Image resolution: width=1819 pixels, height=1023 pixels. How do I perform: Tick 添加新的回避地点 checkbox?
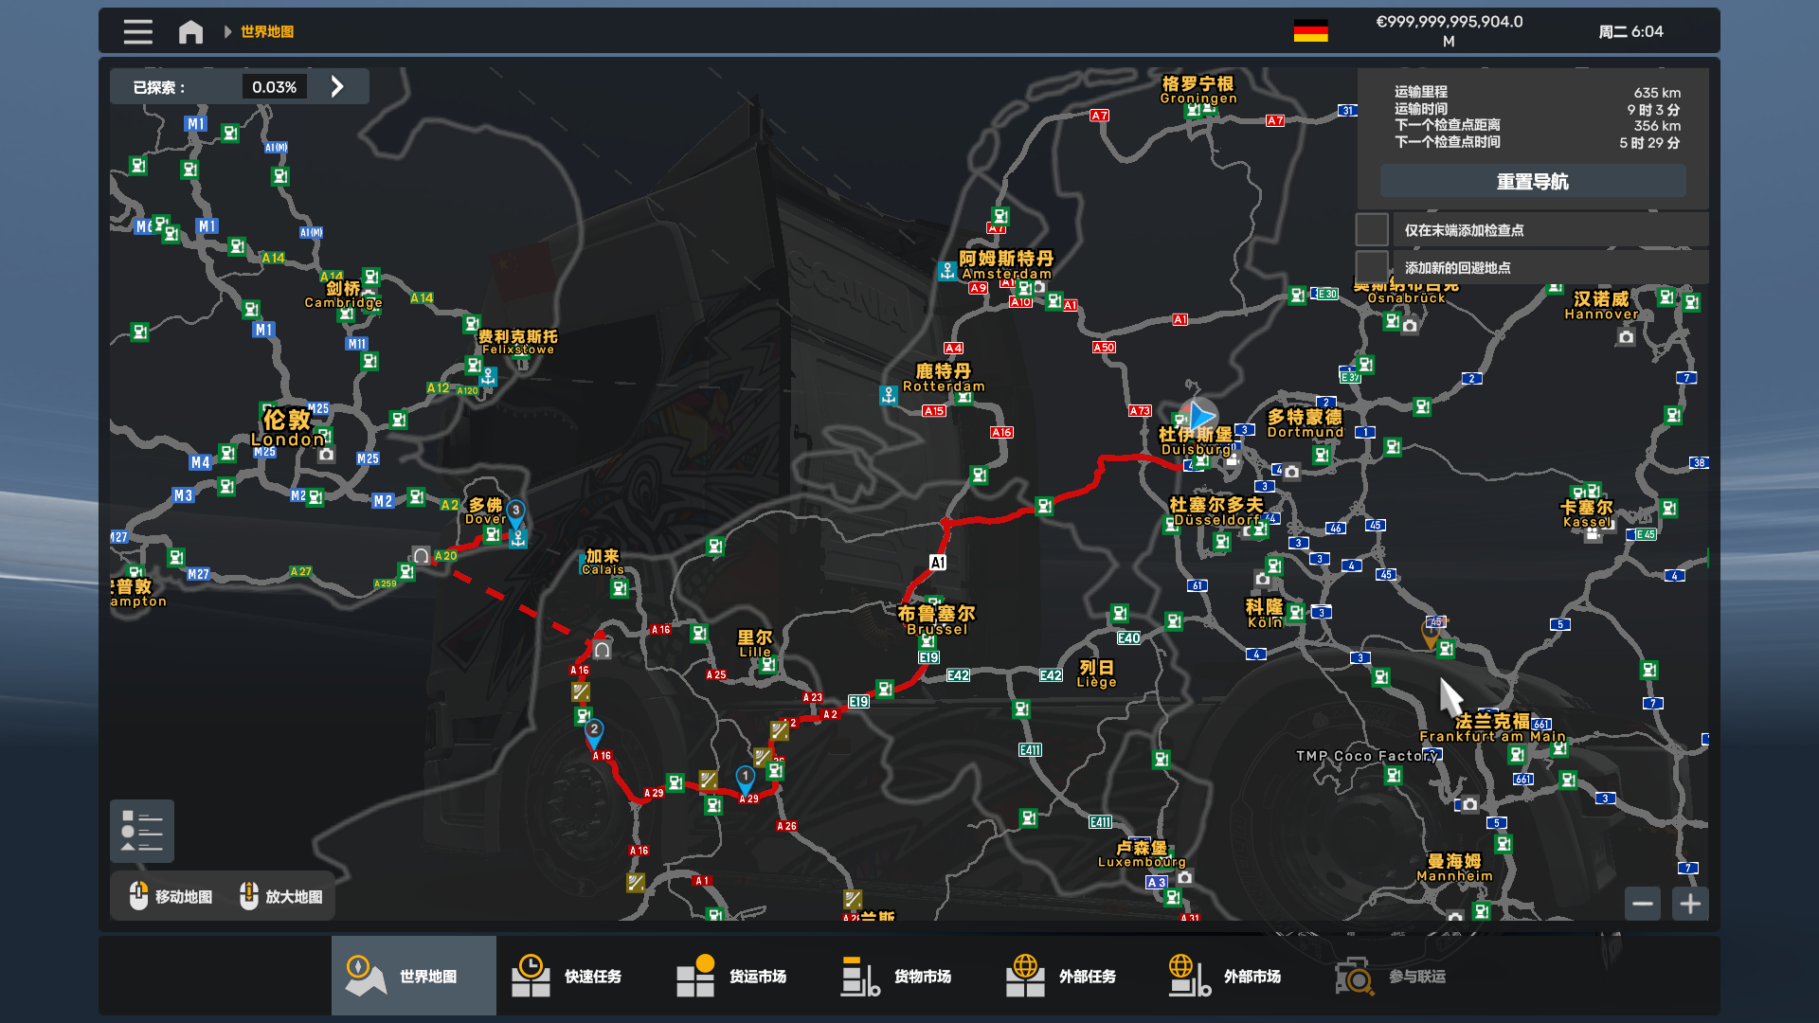tap(1371, 266)
